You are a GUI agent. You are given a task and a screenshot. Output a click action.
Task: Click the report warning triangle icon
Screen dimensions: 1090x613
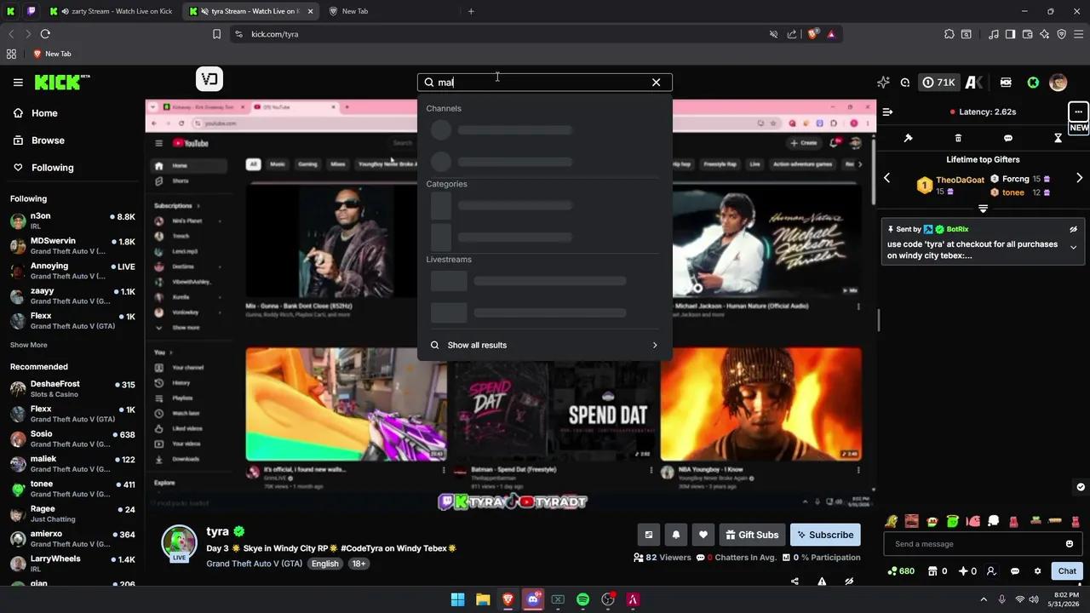(822, 581)
